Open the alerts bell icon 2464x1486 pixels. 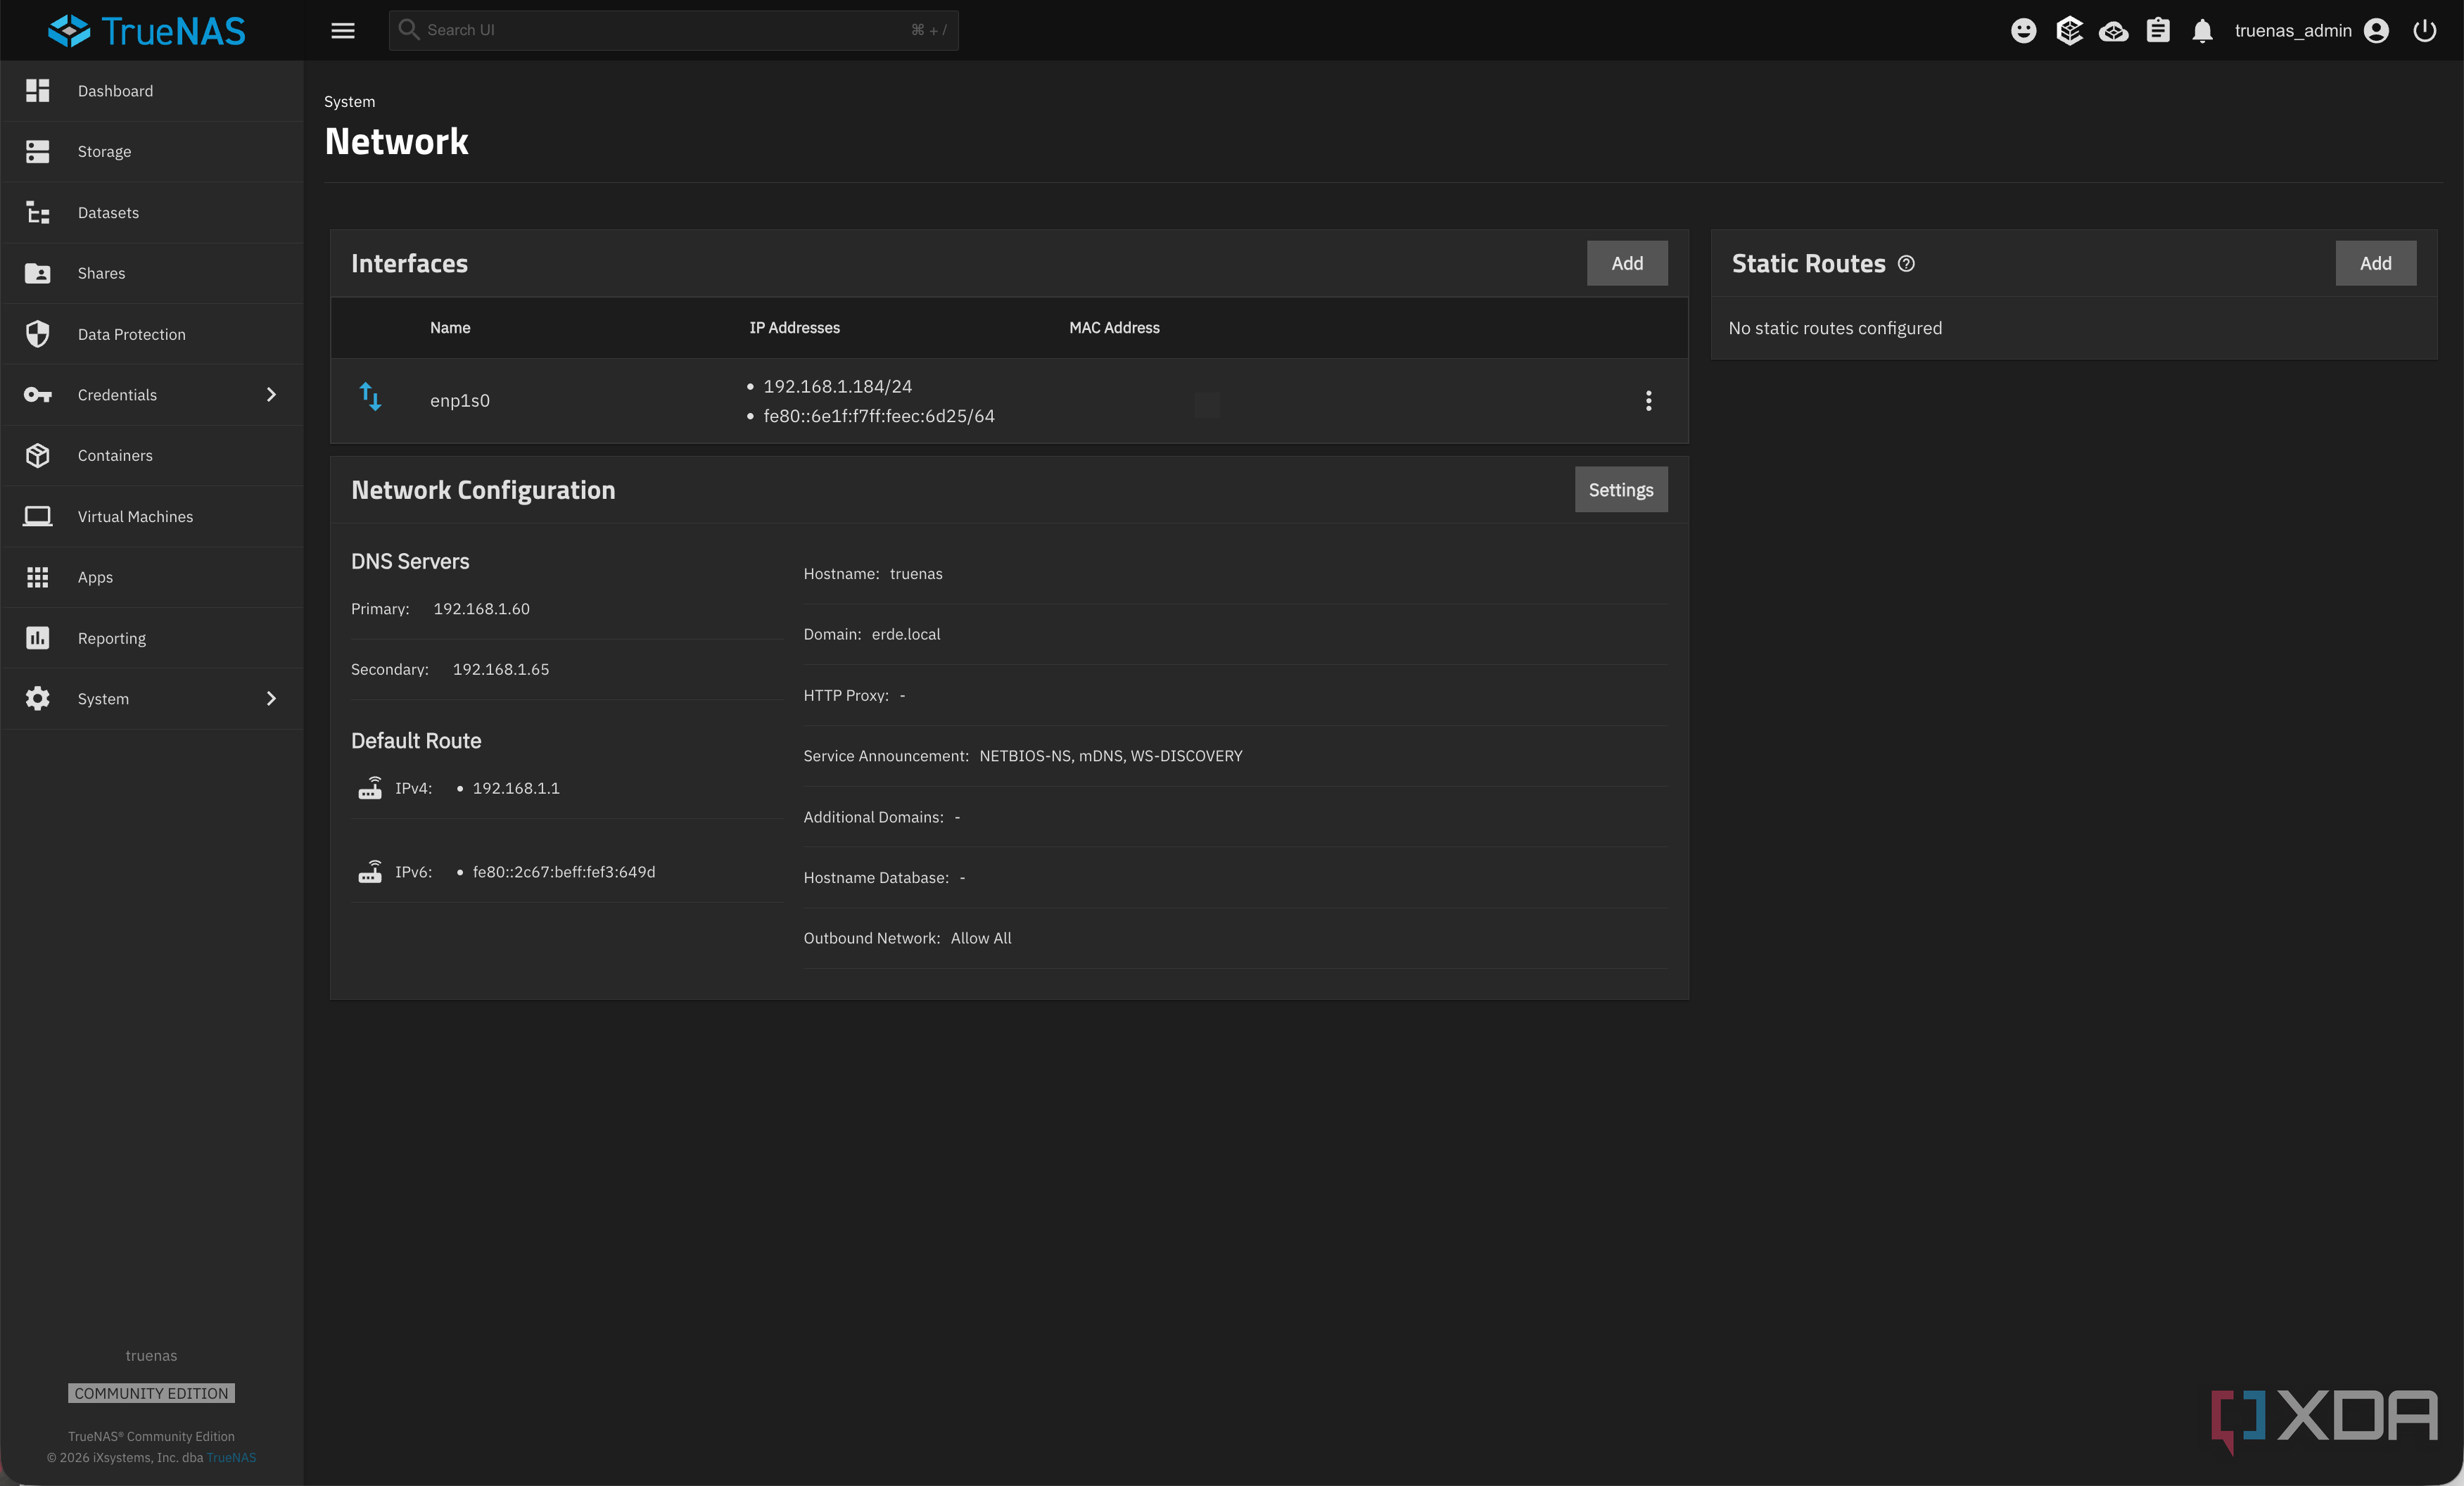click(2202, 31)
